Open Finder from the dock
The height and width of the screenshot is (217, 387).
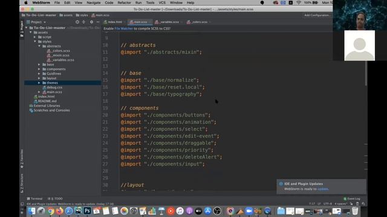pyautogui.click(x=31, y=211)
